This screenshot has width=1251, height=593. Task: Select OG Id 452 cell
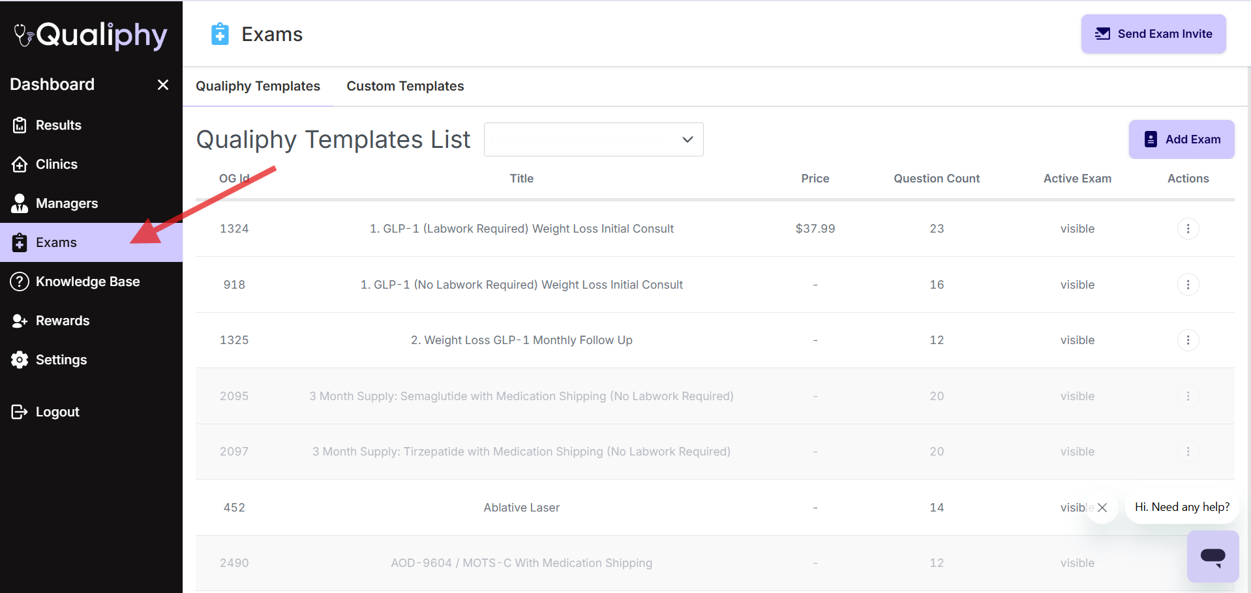pos(234,508)
